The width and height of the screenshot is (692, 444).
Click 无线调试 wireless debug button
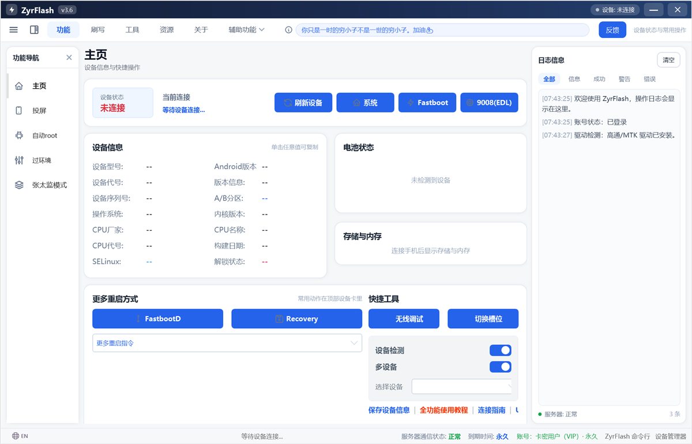(404, 318)
